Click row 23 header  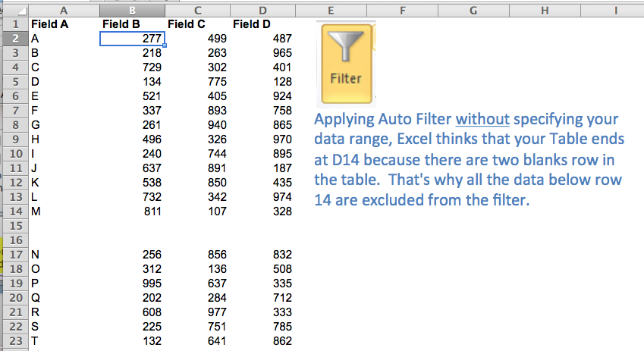[14, 341]
